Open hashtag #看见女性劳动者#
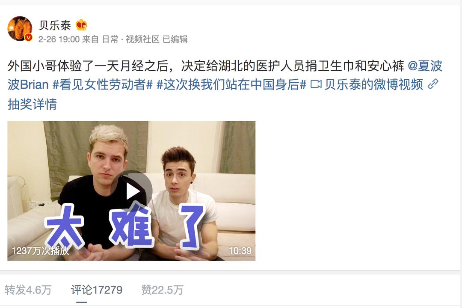This screenshot has height=308, width=462. [103, 85]
